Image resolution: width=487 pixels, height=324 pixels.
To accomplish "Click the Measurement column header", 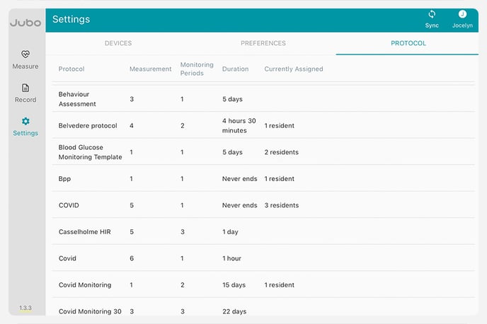I will (x=150, y=69).
